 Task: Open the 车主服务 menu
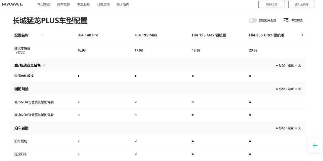83,4
